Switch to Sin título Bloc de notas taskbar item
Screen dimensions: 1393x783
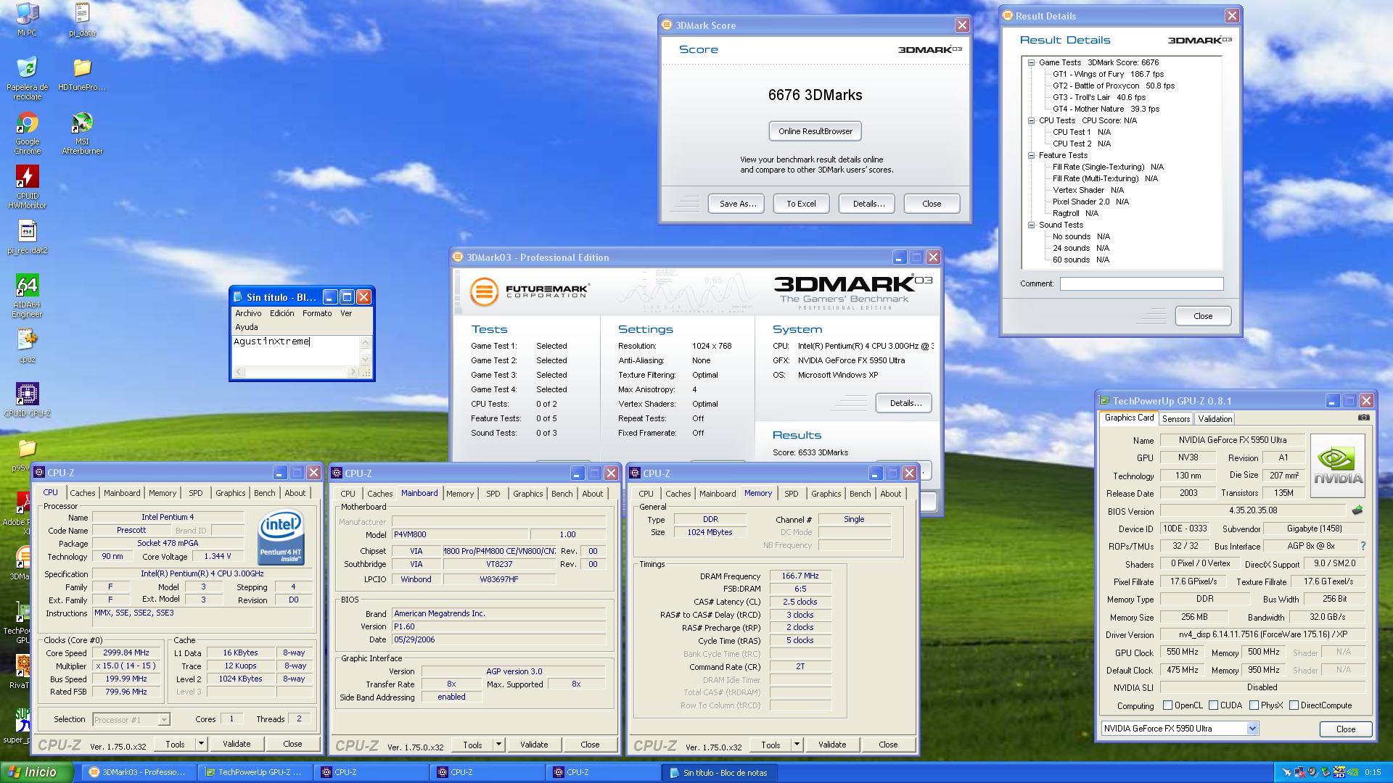click(x=718, y=772)
